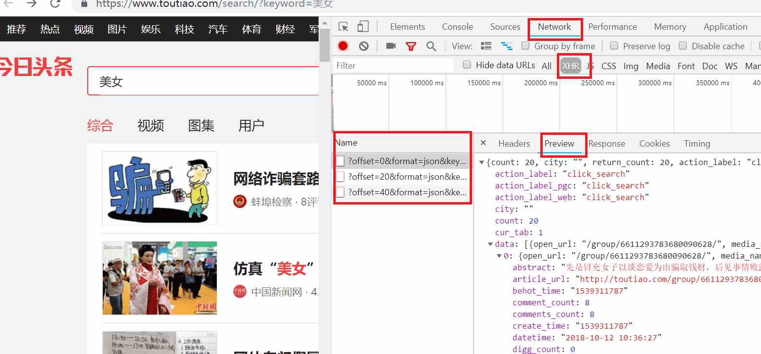Open network search magnifier icon

[x=431, y=46]
